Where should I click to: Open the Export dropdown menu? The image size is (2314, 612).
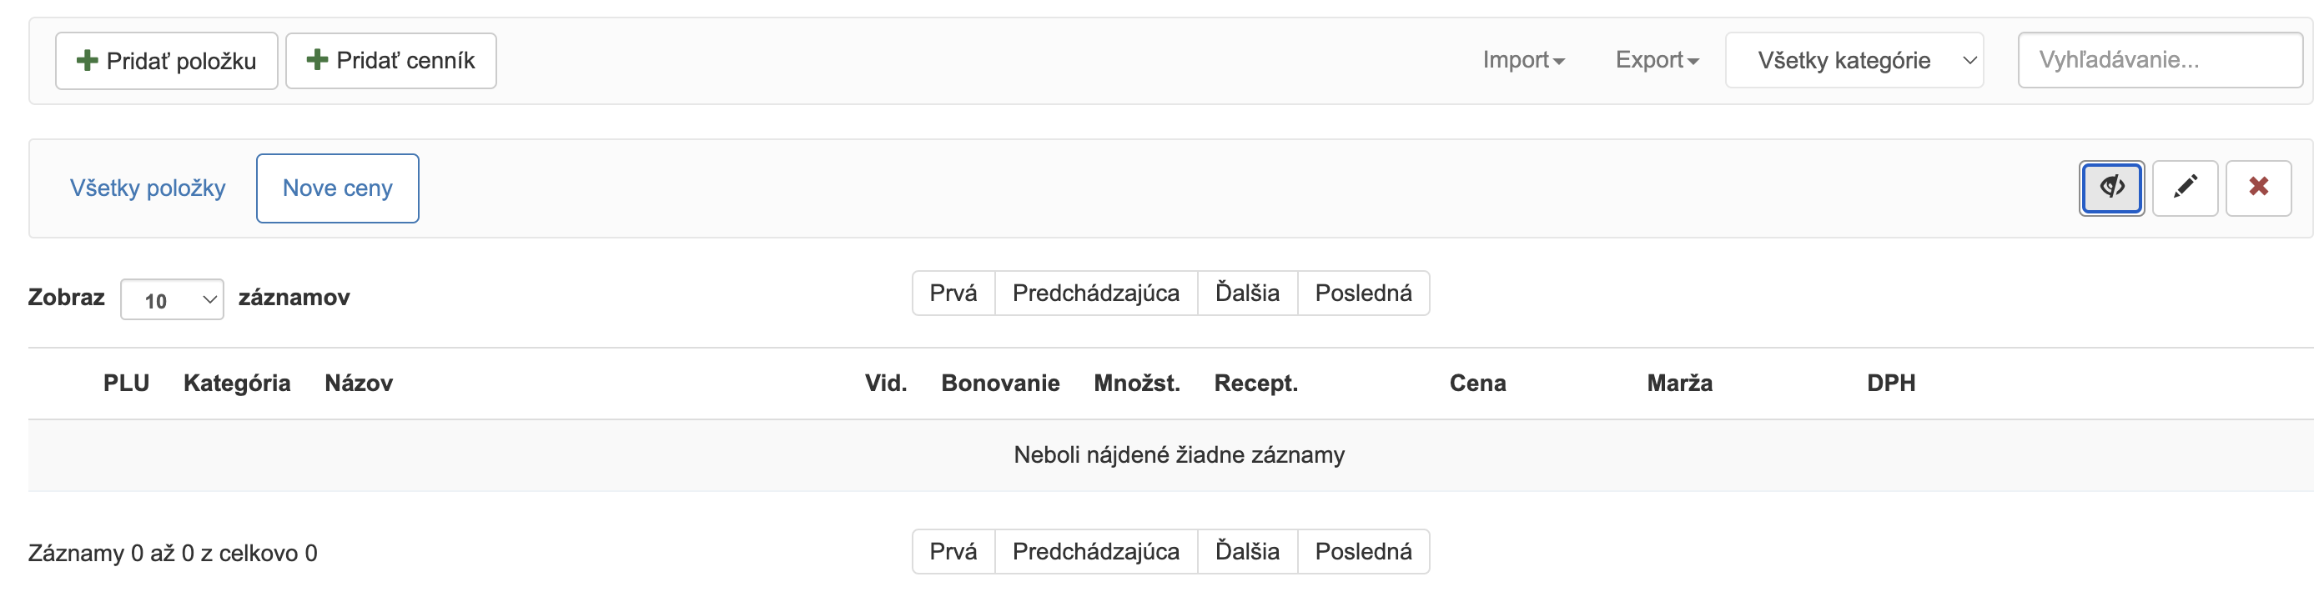coord(1656,60)
